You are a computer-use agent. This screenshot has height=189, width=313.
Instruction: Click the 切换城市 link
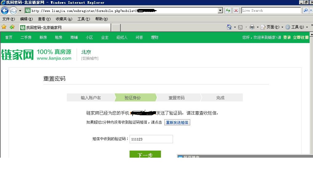click(90, 58)
